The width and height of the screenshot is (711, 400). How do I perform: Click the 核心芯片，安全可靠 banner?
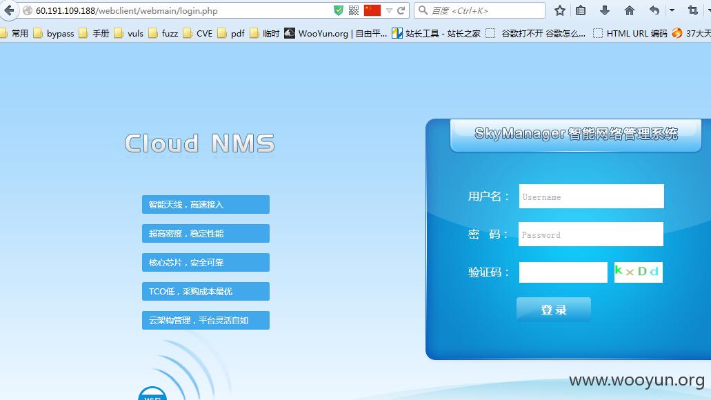206,263
